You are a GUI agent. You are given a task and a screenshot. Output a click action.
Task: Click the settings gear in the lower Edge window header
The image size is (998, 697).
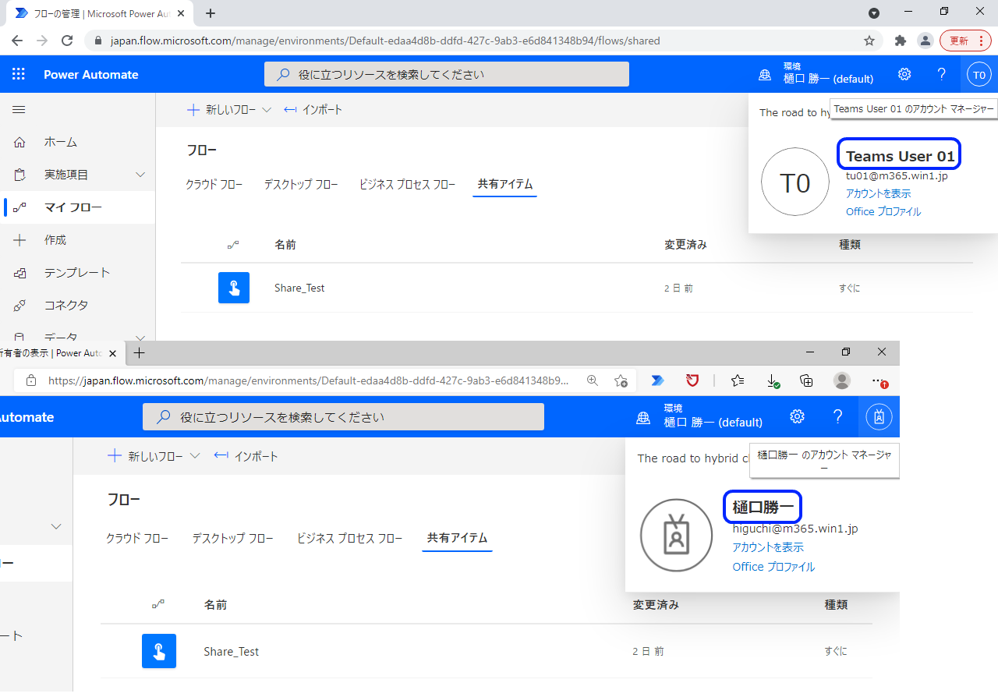coord(797,416)
